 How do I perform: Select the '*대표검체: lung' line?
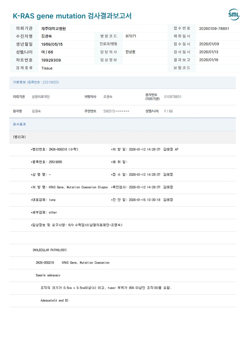pyautogui.click(x=43, y=200)
